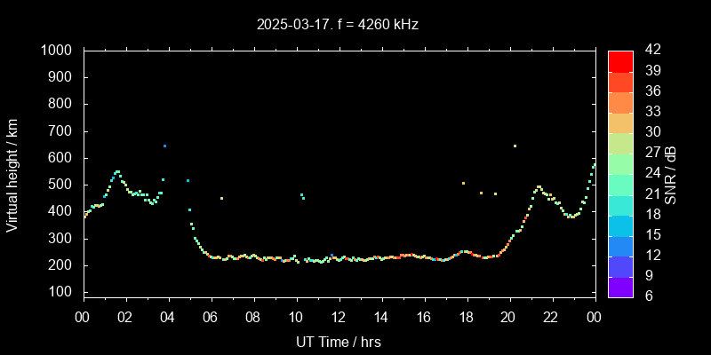The height and width of the screenshot is (355, 711).
Task: Click the "SNR / dB" colorbar label
Action: [671, 174]
